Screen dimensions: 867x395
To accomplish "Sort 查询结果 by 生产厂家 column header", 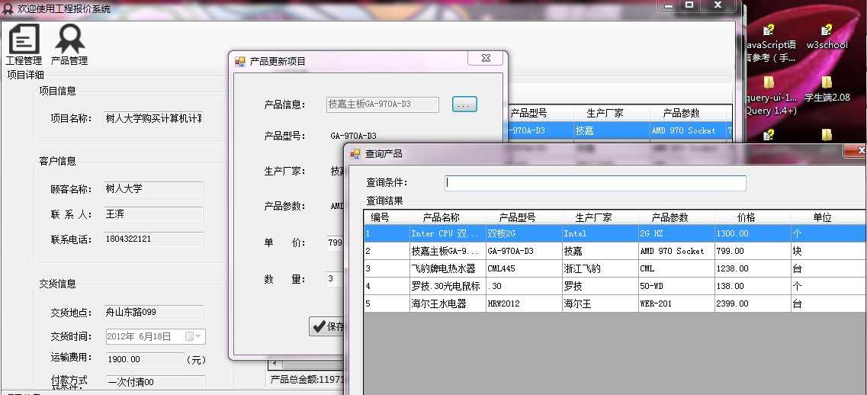I will (x=600, y=217).
